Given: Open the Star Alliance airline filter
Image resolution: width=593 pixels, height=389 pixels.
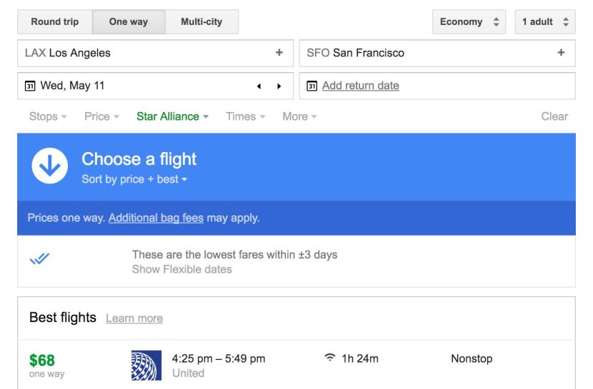Looking at the screenshot, I should coord(172,116).
